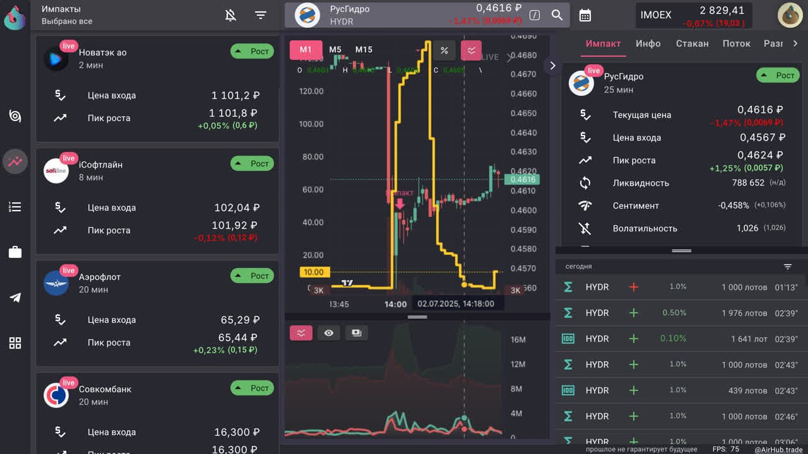Click the screenshot slides icon in sub-chart
The image size is (808, 454).
point(357,333)
